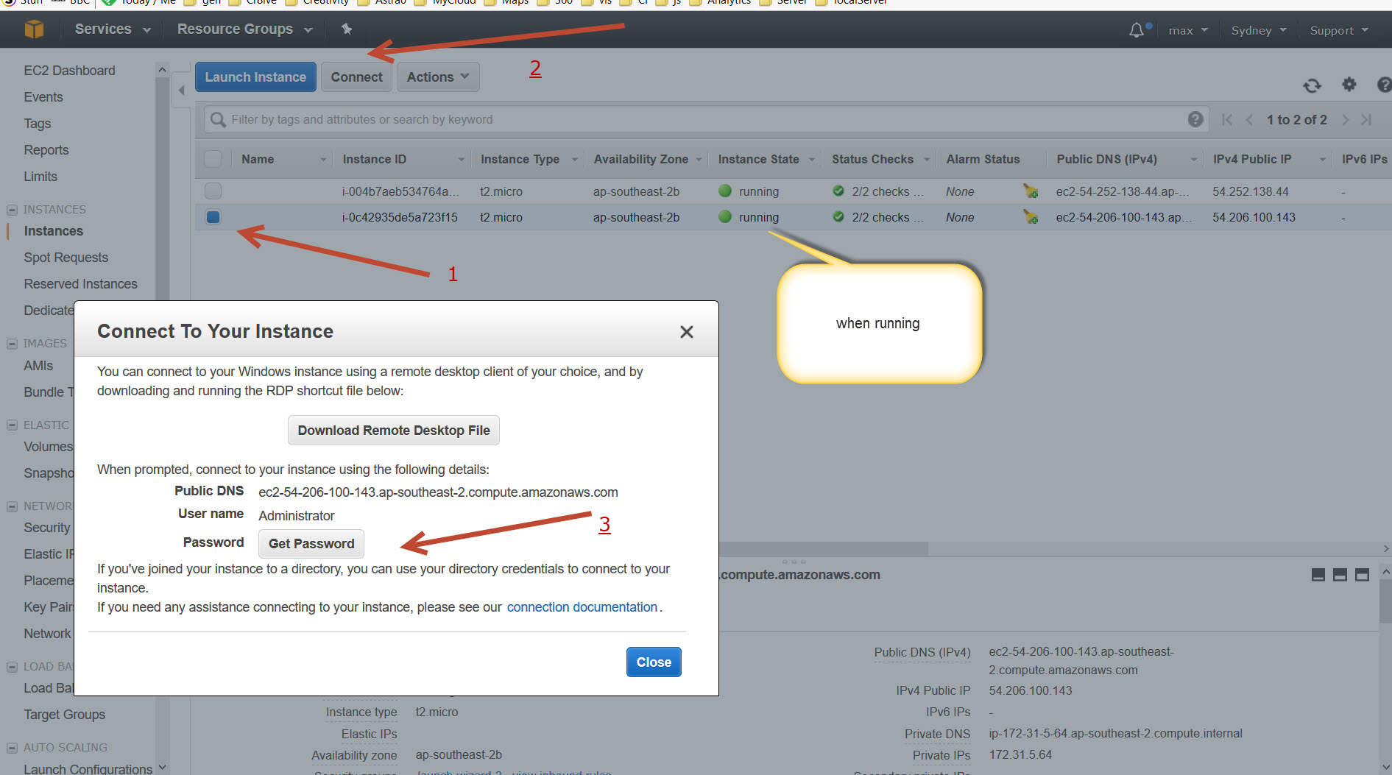
Task: Uncheck the selected second instance checkbox
Action: [x=213, y=217]
